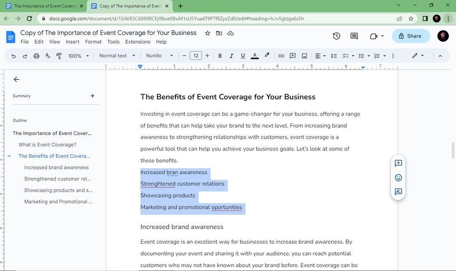
Task: Open line and paragraph spacing
Action: [334, 56]
